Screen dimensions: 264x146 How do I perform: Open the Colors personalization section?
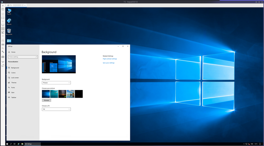[13, 73]
